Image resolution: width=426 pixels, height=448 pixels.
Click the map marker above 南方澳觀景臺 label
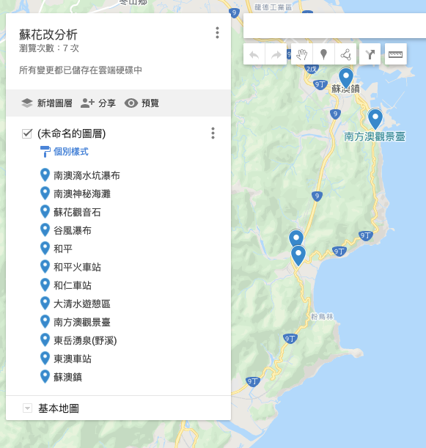tap(375, 119)
